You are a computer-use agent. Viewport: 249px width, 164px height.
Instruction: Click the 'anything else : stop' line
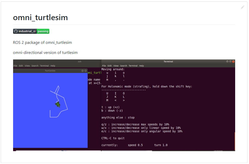click(118, 117)
